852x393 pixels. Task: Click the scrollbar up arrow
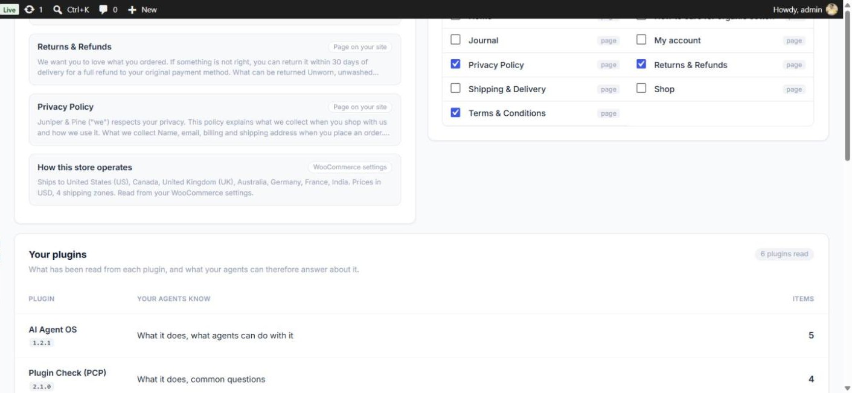(x=847, y=4)
